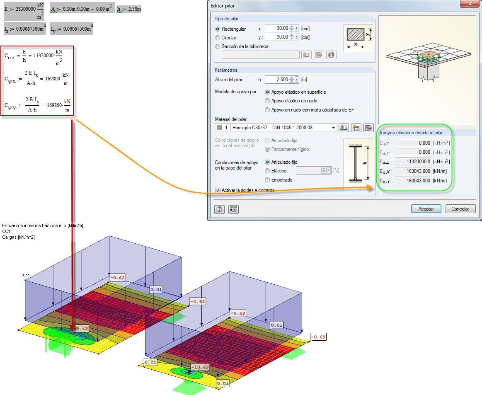Click the y dimension stepper arrows
482x395 pixels.
pos(291,37)
